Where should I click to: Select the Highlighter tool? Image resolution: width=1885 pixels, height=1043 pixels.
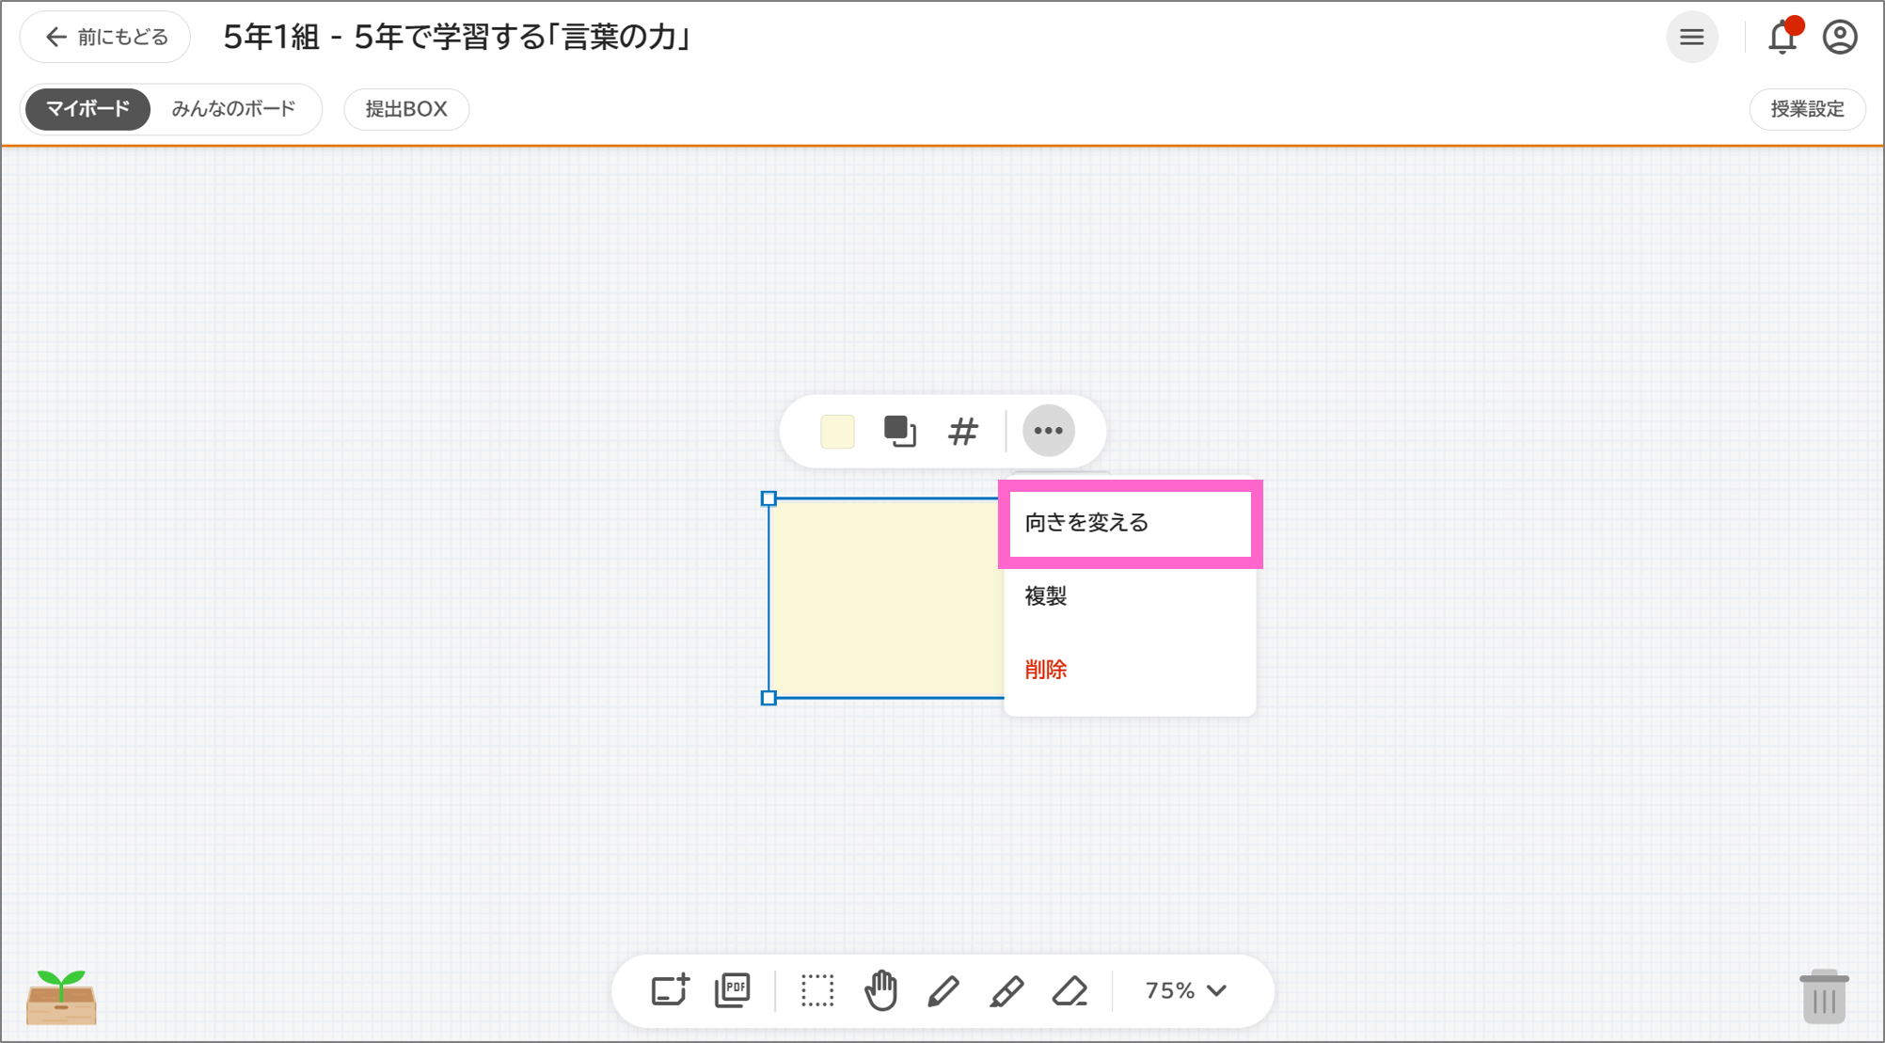point(1006,989)
